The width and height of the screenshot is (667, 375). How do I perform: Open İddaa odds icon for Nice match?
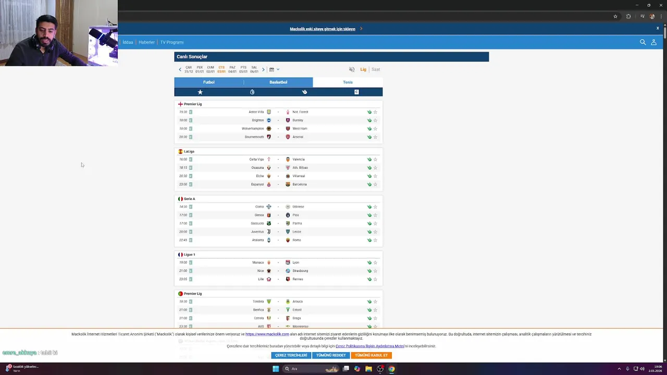coord(369,271)
